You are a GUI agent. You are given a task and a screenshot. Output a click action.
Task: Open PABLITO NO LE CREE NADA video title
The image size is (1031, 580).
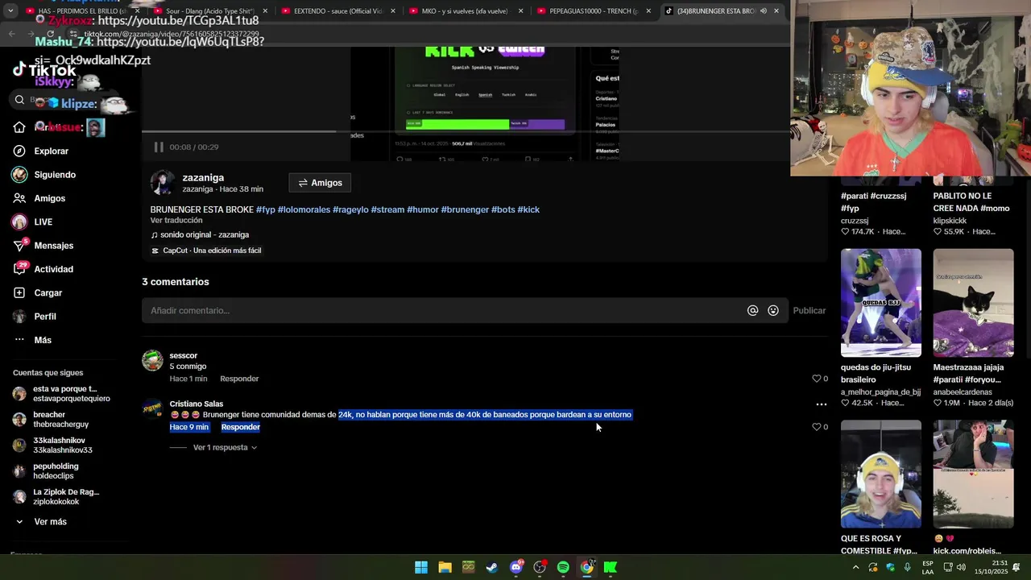pyautogui.click(x=971, y=201)
